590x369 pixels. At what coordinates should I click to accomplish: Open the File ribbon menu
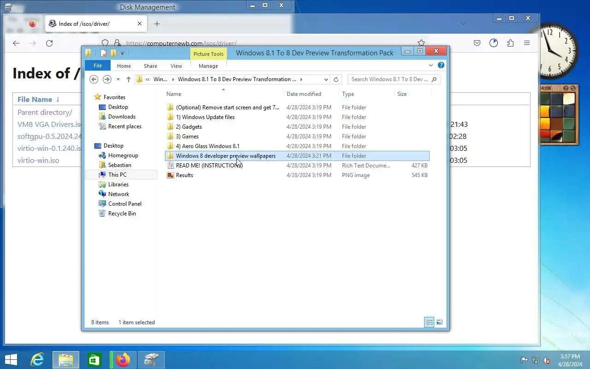98,65
